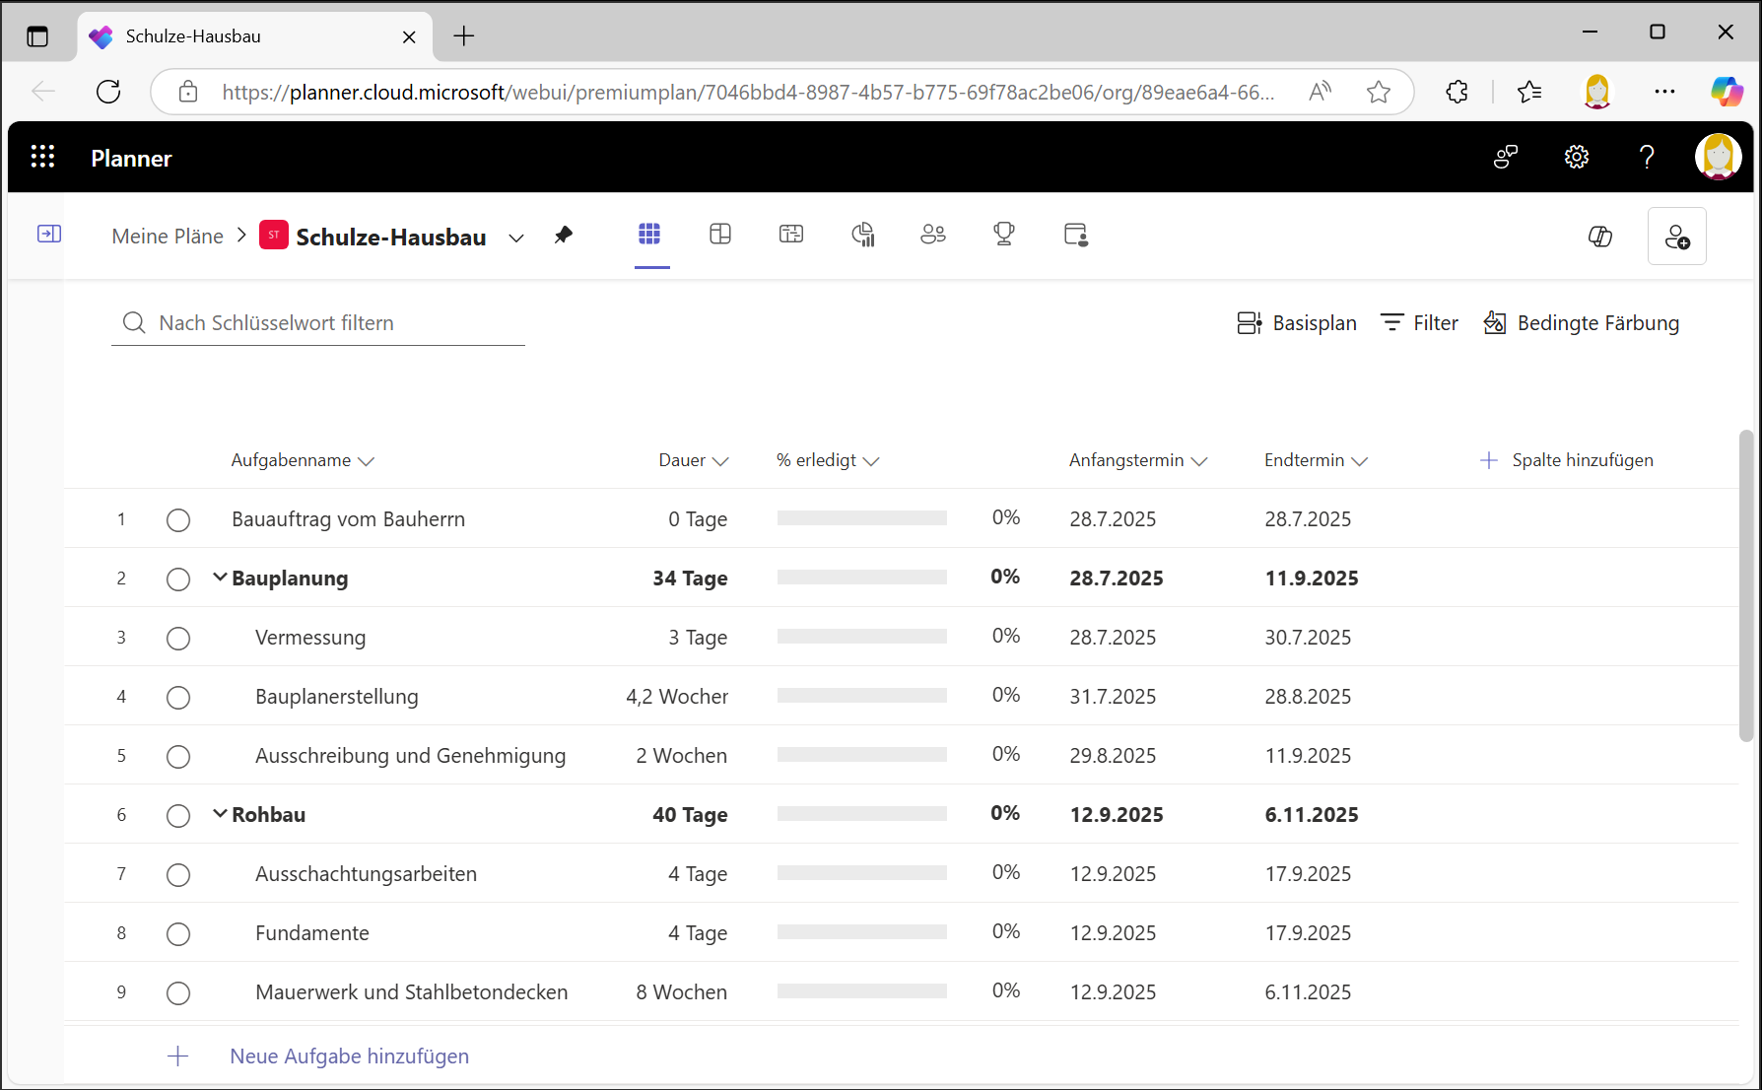Switch to the Timeline view icon
This screenshot has width=1762, height=1090.
(x=791, y=234)
